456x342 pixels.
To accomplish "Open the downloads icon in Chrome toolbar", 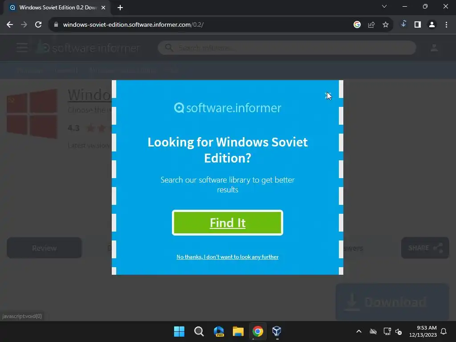I will [403, 24].
